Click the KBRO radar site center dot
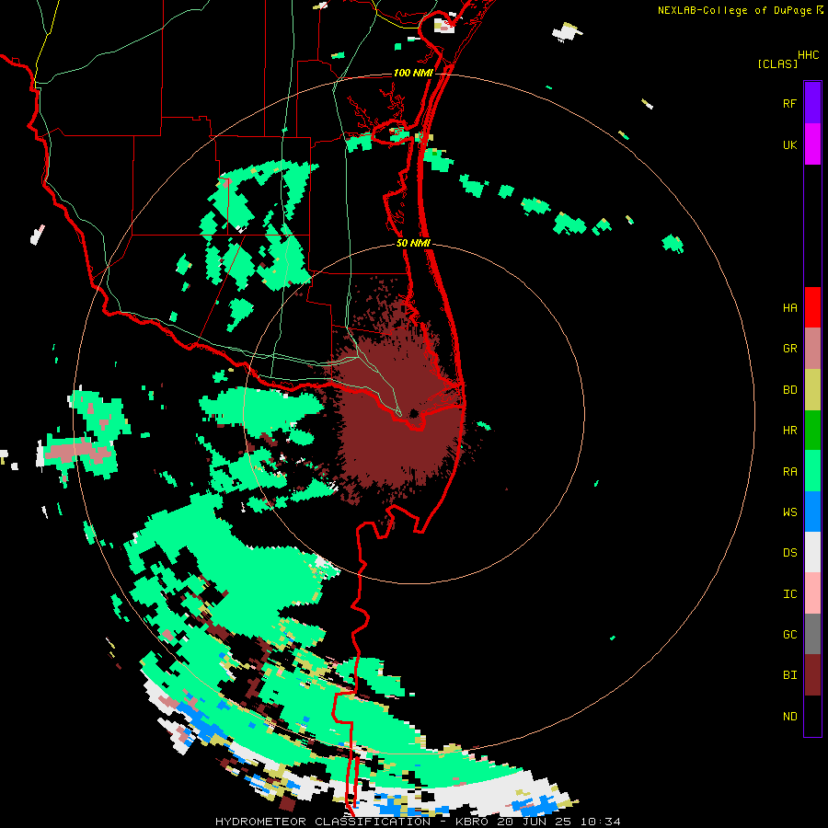The image size is (828, 828). [x=413, y=413]
